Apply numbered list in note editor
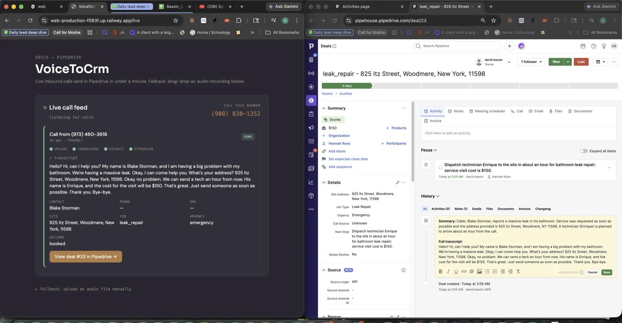The width and height of the screenshot is (622, 323). click(495, 272)
